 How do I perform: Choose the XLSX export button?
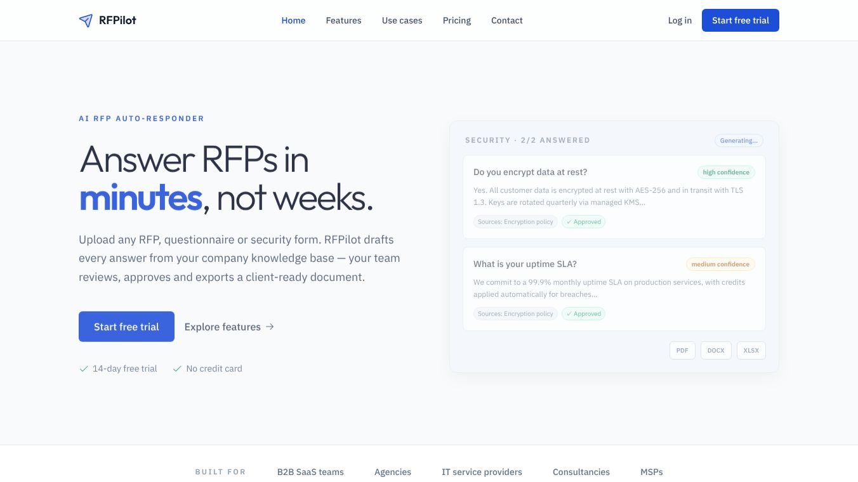(x=751, y=351)
